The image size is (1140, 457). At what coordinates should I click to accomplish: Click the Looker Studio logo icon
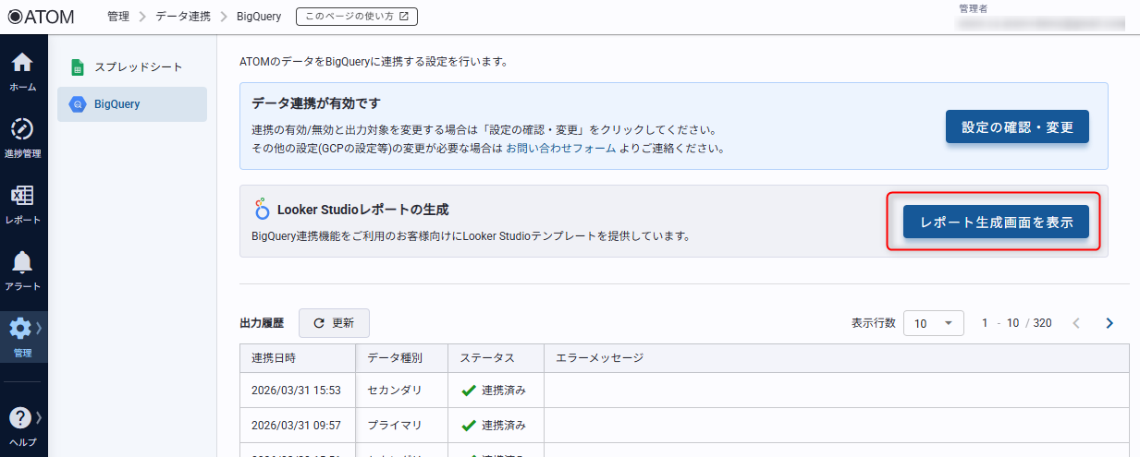click(x=263, y=210)
